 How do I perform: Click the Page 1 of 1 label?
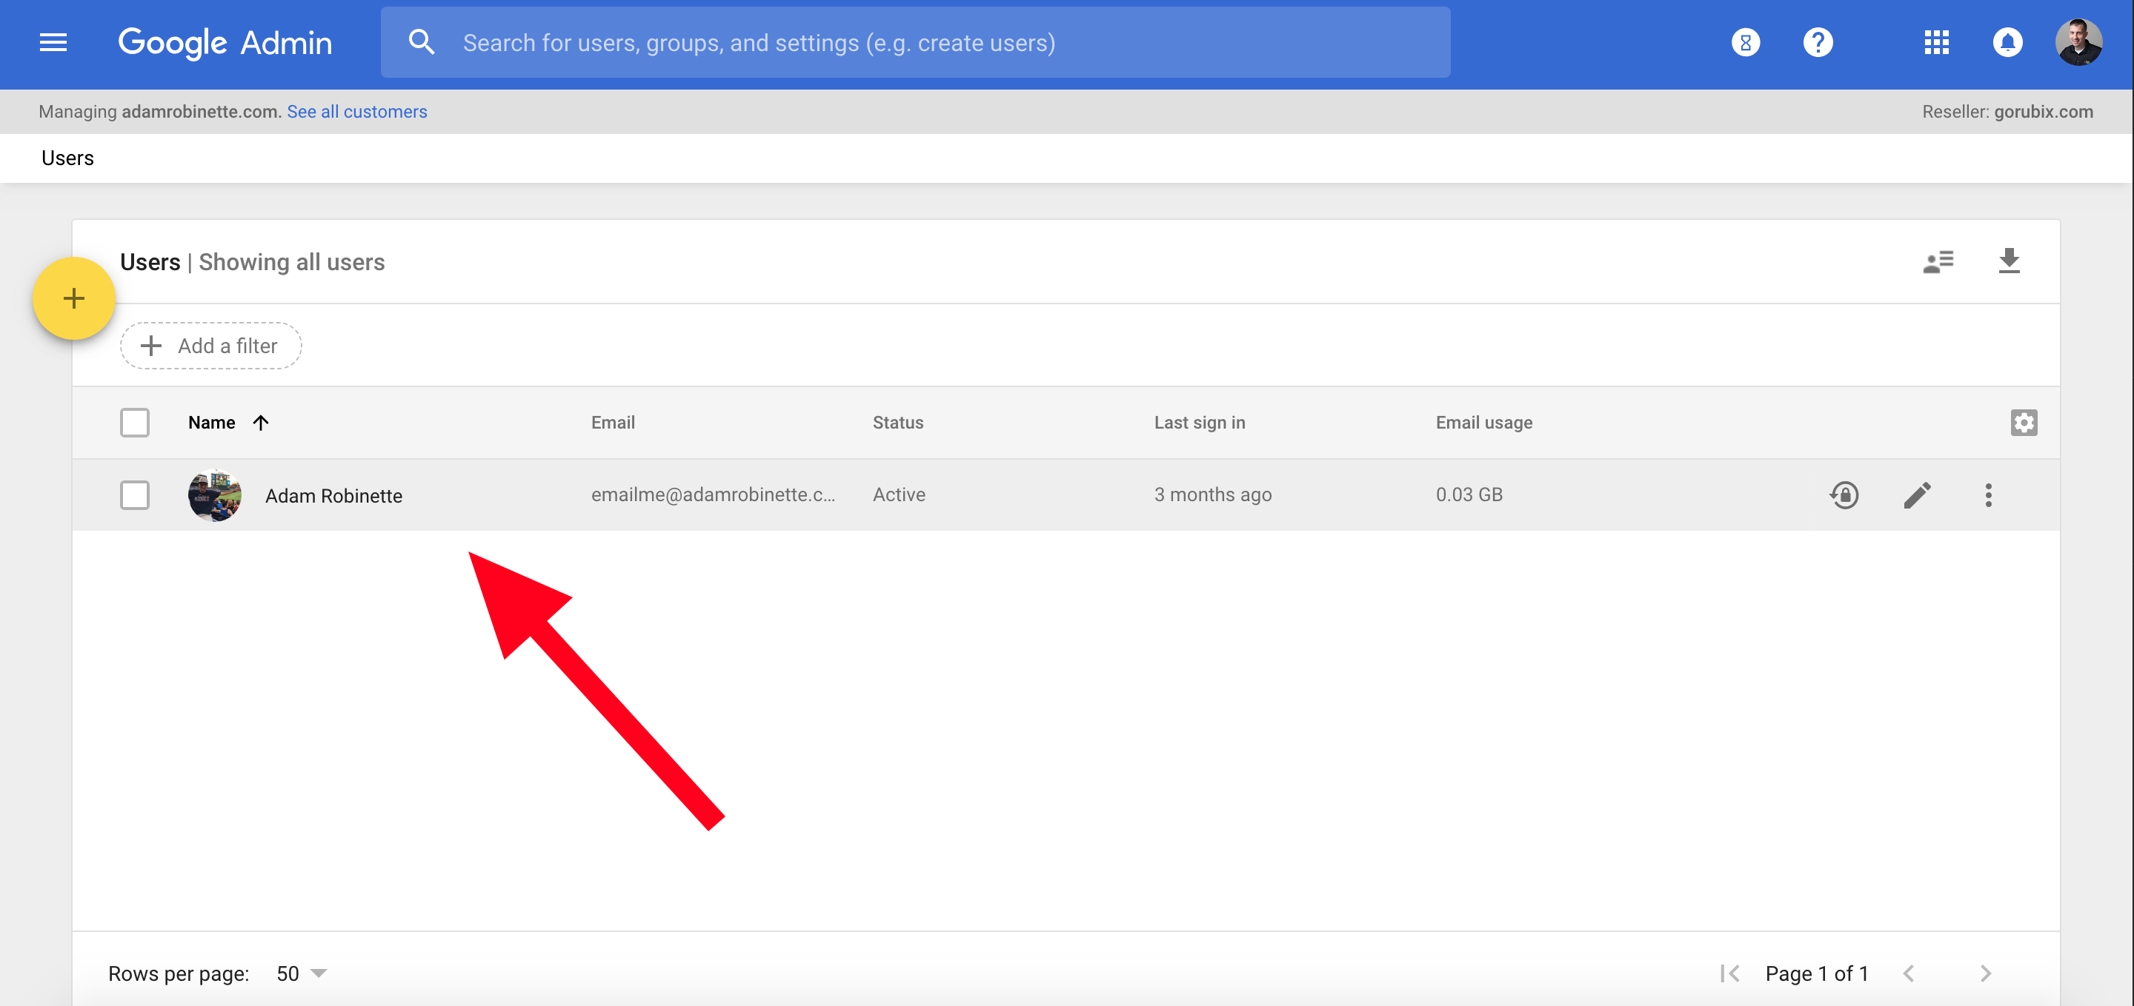(x=1816, y=973)
